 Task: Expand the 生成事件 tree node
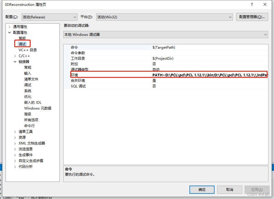click(15, 155)
